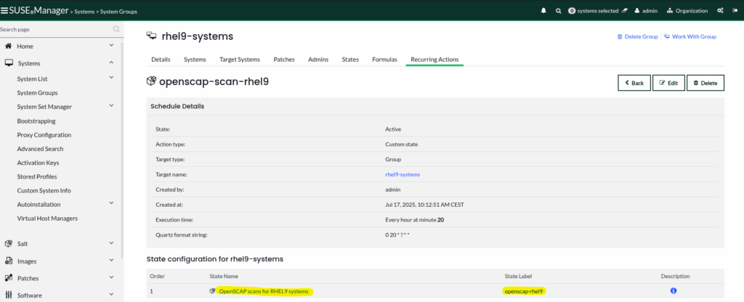Open Advanced Search page
The width and height of the screenshot is (744, 302).
click(x=40, y=149)
